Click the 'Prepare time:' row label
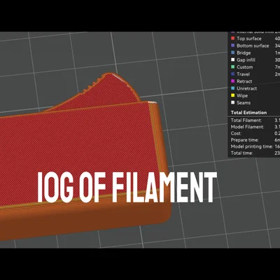This screenshot has height=280, width=280. (244, 140)
